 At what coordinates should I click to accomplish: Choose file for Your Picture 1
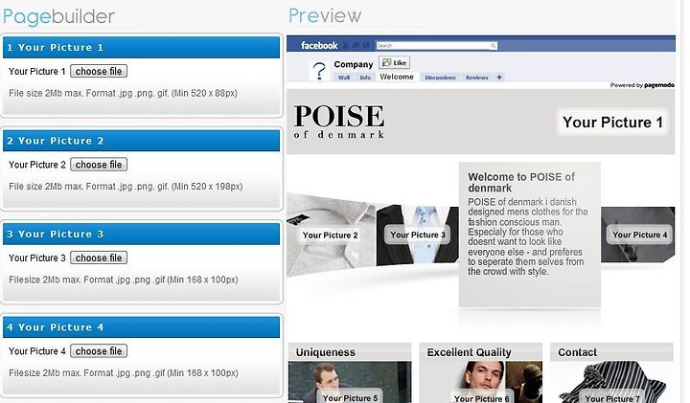(x=99, y=71)
